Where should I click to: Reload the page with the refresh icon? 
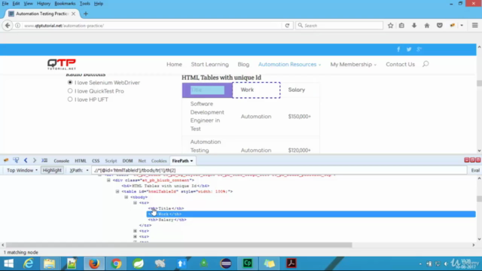point(287,26)
